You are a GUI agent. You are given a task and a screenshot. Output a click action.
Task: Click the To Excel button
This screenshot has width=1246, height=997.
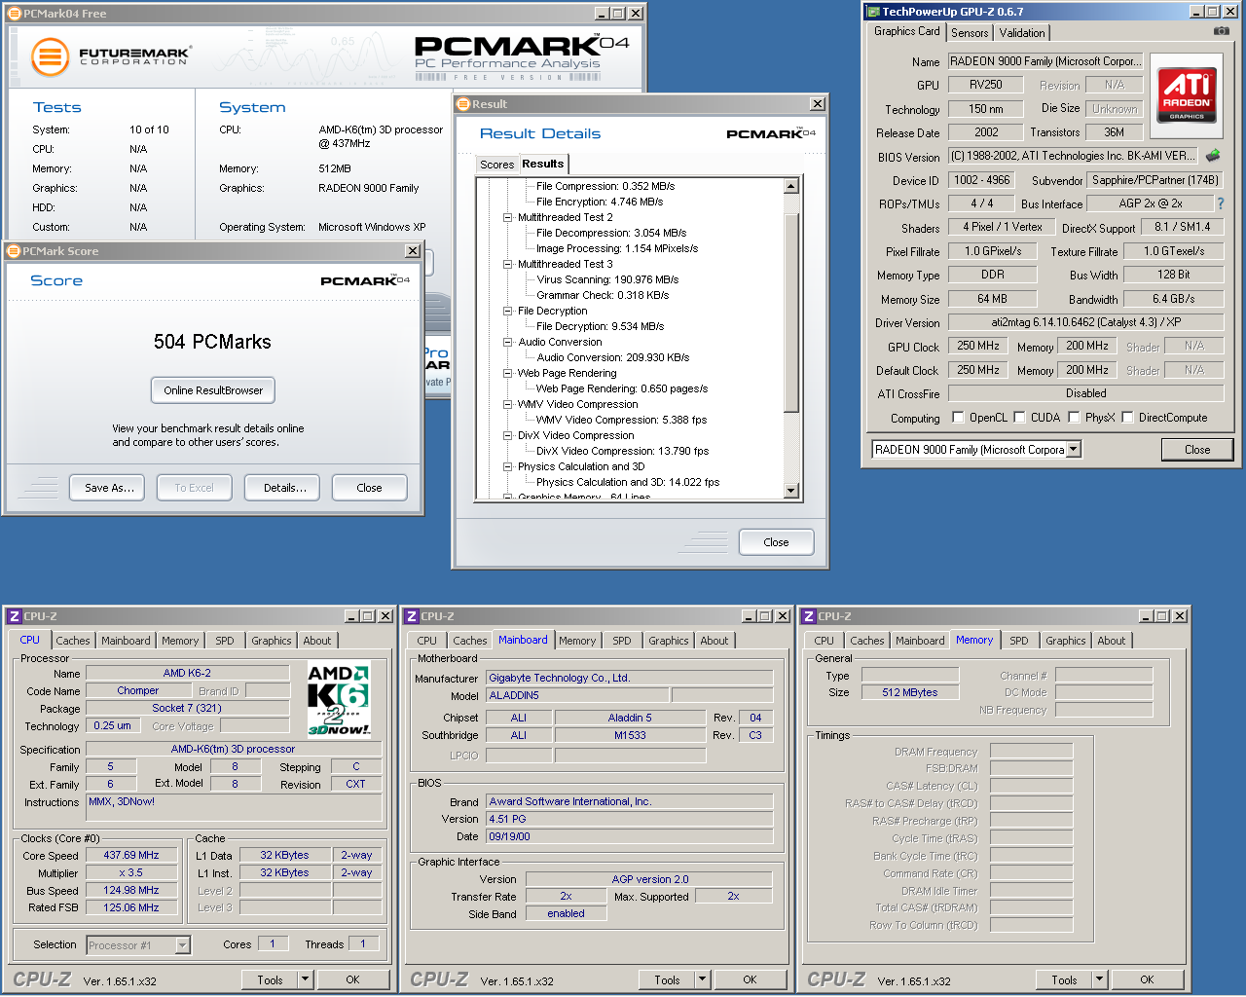click(195, 488)
